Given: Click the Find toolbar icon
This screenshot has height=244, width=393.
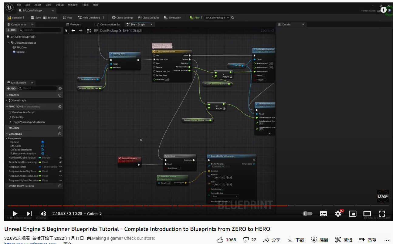Looking at the screenshot, I should (64, 18).
